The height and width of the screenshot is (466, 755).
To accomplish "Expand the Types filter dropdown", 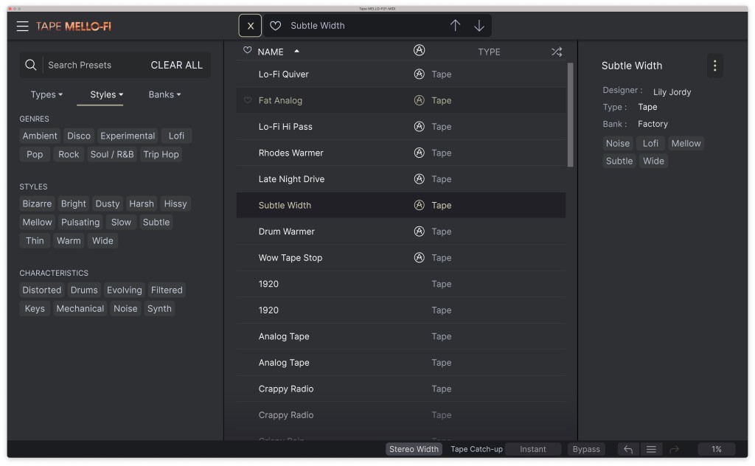I will pos(46,94).
